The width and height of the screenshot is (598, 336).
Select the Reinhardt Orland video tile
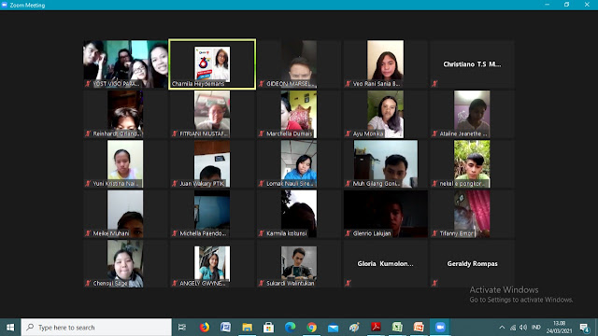(125, 114)
